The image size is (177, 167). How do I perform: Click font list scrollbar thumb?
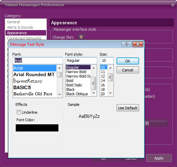coord(59,74)
